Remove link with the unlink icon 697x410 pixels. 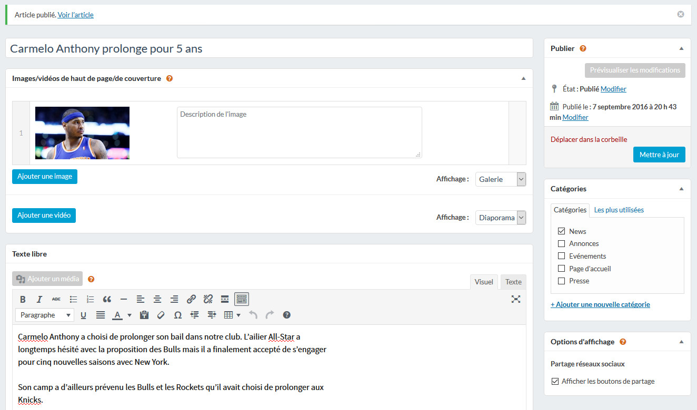(208, 299)
